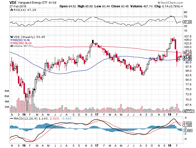Click the 2M volume axis label
This screenshot has width=196, height=148.
7,107
